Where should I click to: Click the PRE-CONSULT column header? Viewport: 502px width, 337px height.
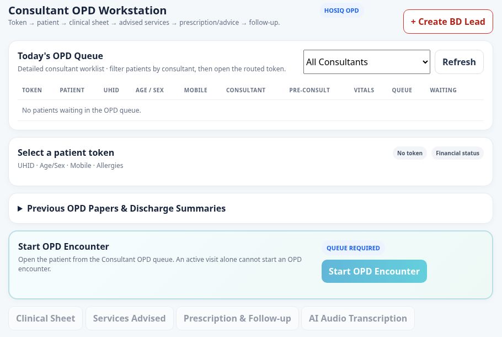coord(309,90)
